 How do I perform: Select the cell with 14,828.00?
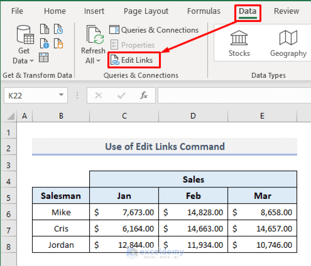point(193,212)
